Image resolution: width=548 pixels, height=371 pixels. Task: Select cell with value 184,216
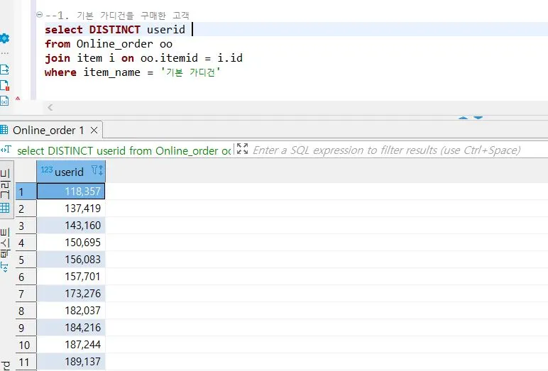[71, 328]
